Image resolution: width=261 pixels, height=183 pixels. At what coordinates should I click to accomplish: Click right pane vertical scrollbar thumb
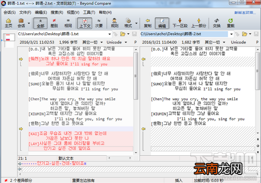(x=257, y=71)
